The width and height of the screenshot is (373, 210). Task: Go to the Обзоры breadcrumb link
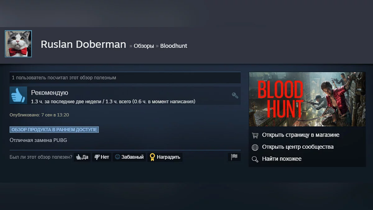click(x=144, y=46)
